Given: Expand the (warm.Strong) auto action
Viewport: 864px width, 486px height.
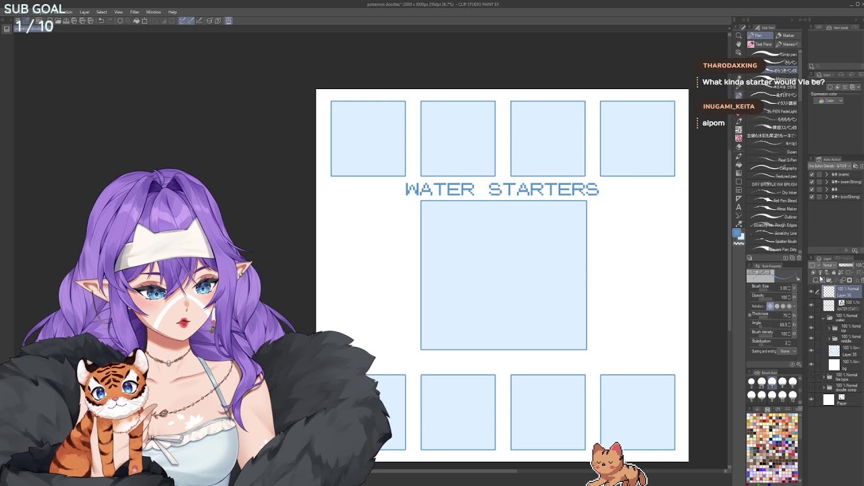Looking at the screenshot, I should [x=827, y=182].
